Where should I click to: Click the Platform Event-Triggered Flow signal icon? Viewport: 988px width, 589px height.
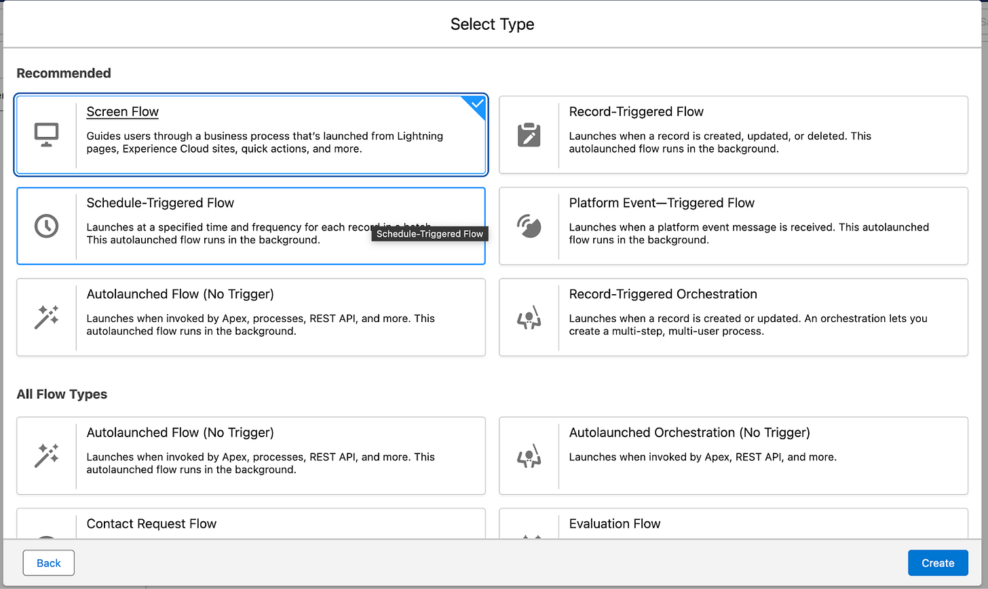pos(529,226)
